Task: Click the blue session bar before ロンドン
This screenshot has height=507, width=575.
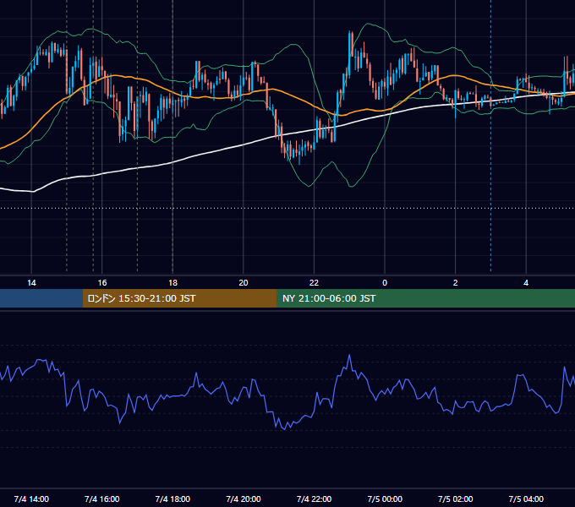Action: pyautogui.click(x=41, y=298)
